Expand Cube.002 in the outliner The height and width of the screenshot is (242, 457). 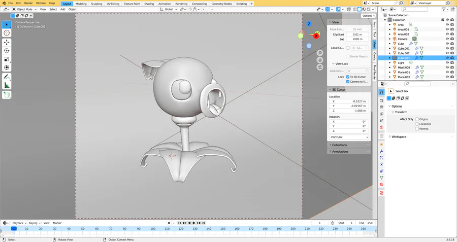coord(389,53)
